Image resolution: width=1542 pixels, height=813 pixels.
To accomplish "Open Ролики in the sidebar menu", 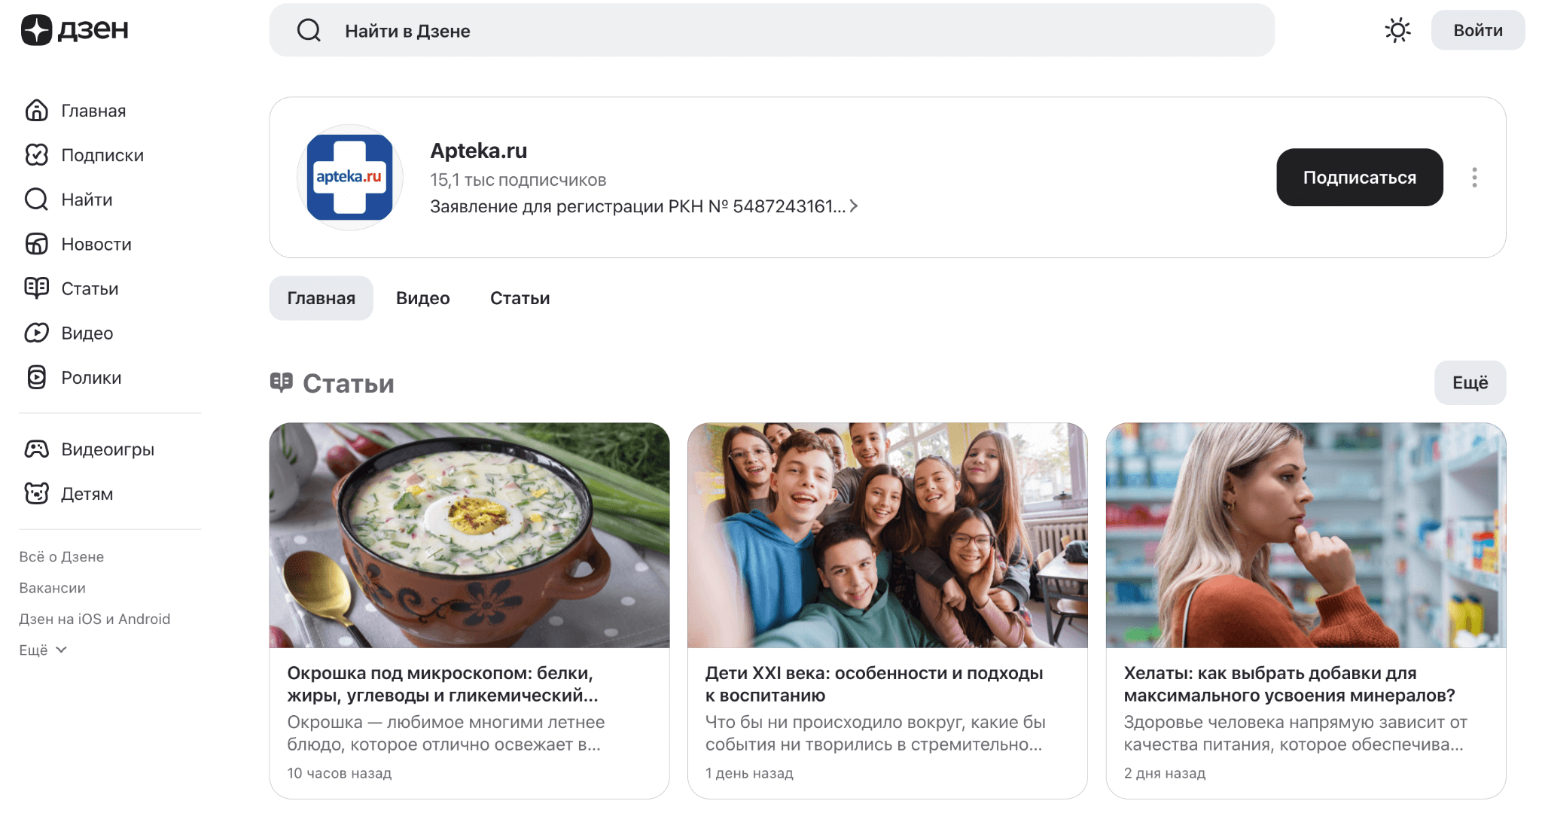I will point(91,377).
